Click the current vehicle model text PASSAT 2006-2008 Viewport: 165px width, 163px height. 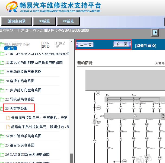pyautogui.click(x=53, y=31)
